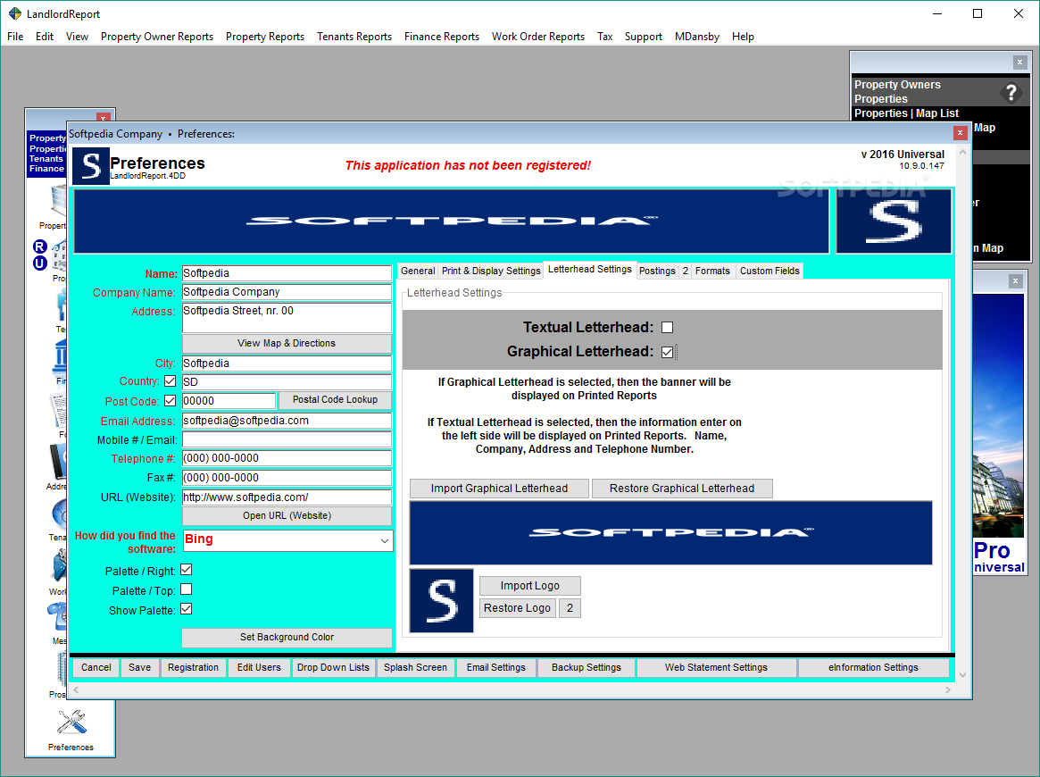Click the LandlordReport app icon in title bar
The width and height of the screenshot is (1040, 777).
coord(14,13)
